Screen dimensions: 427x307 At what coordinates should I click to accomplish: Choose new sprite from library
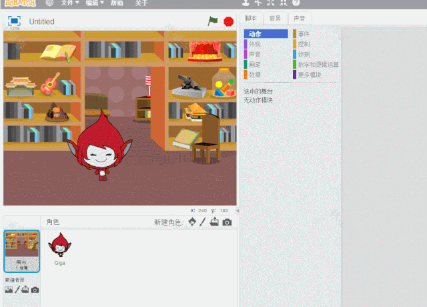pos(193,222)
